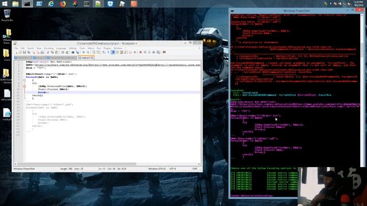Viewport: 367px width, 206px height.
Task: Click the Copy toolbar icon
Action: pos(52,52)
